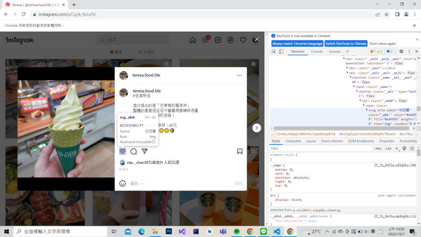Screen dimensions: 421x237
Task: Click Switch DevTools to Chinese
Action: tap(346, 44)
